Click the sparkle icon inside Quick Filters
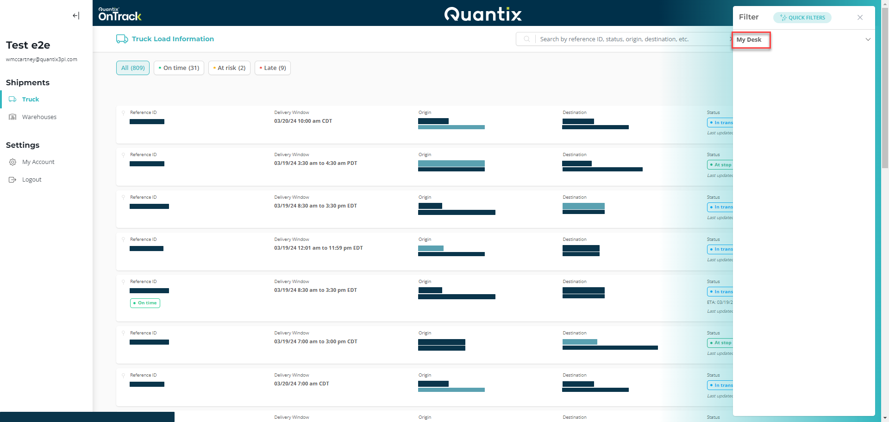This screenshot has height=422, width=889. click(783, 18)
